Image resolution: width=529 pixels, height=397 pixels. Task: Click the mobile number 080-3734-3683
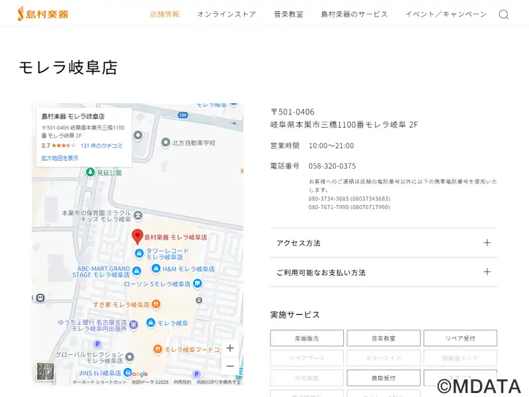(349, 198)
